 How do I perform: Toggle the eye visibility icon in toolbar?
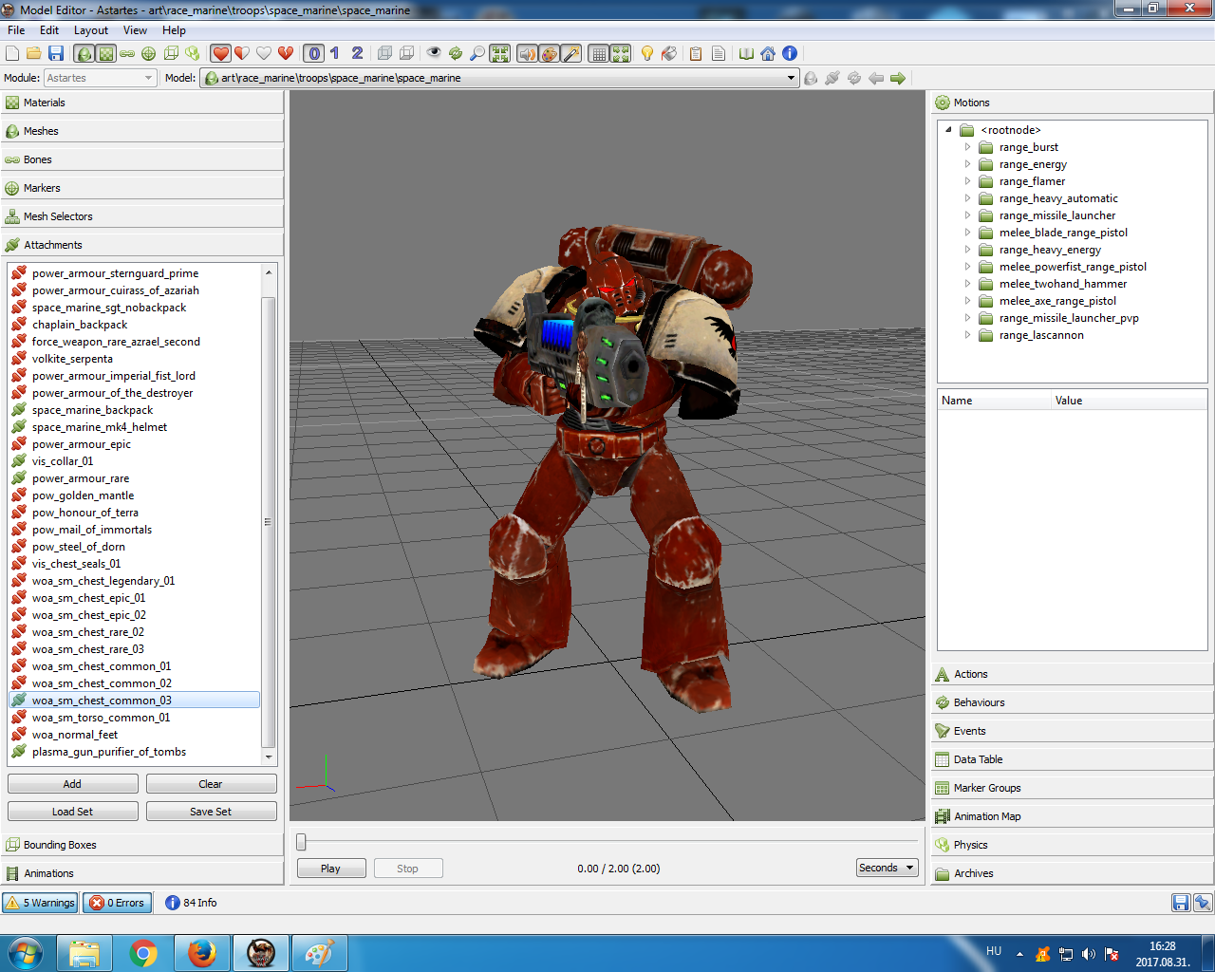coord(434,54)
